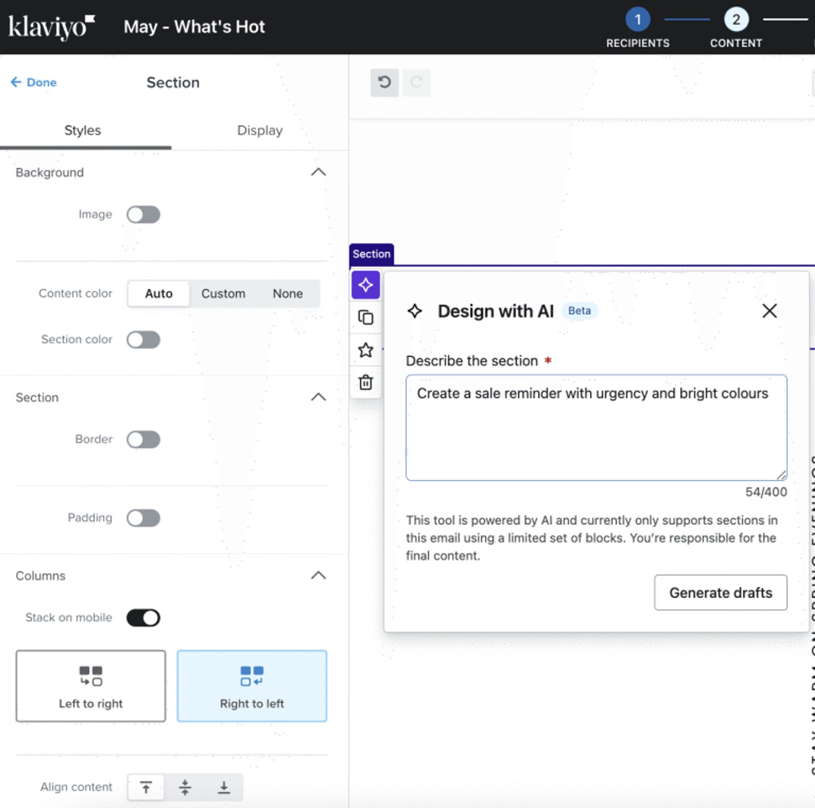Align content to middle icon
The height and width of the screenshot is (808, 815).
185,787
